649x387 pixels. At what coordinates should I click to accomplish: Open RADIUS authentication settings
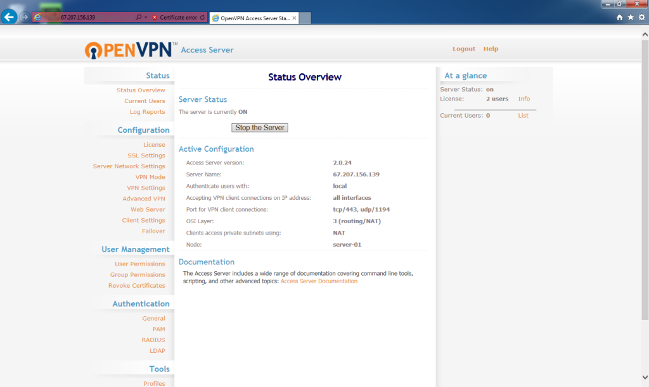tap(153, 340)
